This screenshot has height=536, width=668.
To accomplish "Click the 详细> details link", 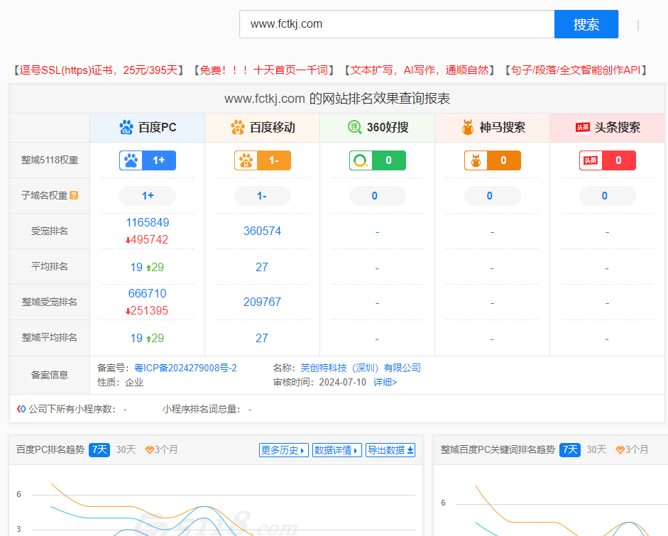I will (x=385, y=382).
